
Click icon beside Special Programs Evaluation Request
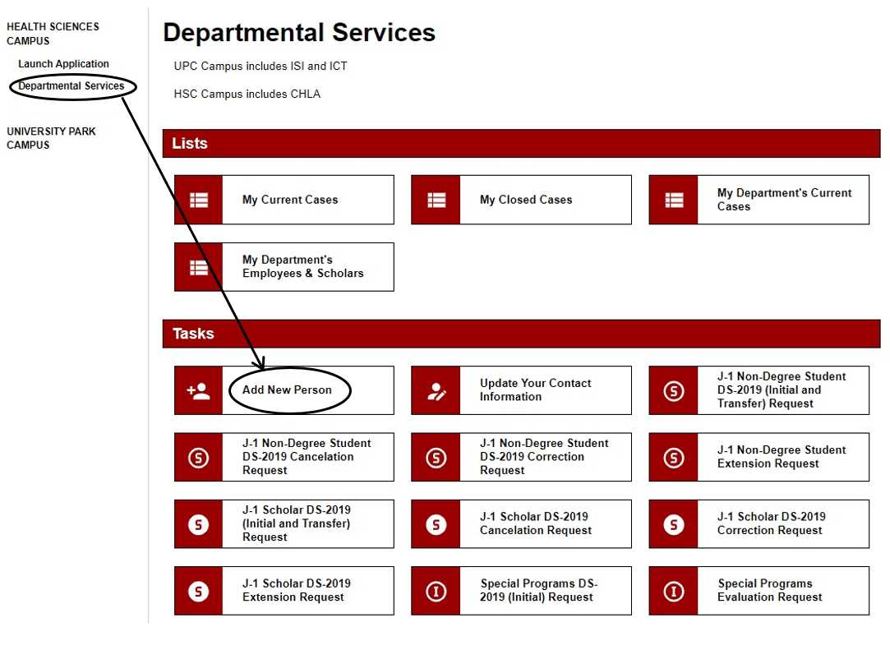coord(674,591)
